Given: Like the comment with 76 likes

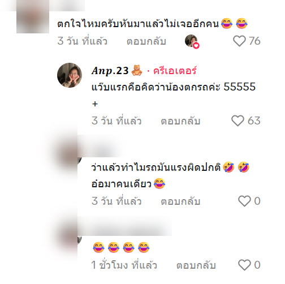Looking at the screenshot, I should tap(239, 41).
